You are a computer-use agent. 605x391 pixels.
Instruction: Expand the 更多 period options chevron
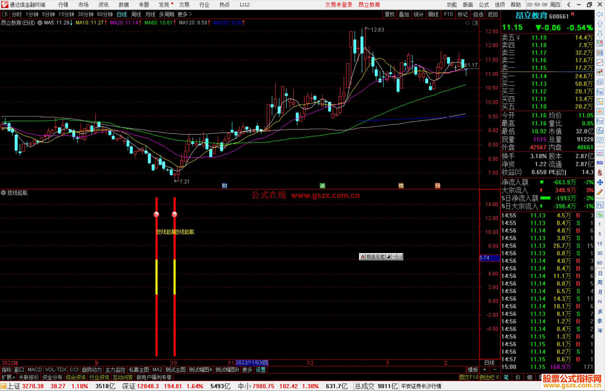[x=190, y=14]
